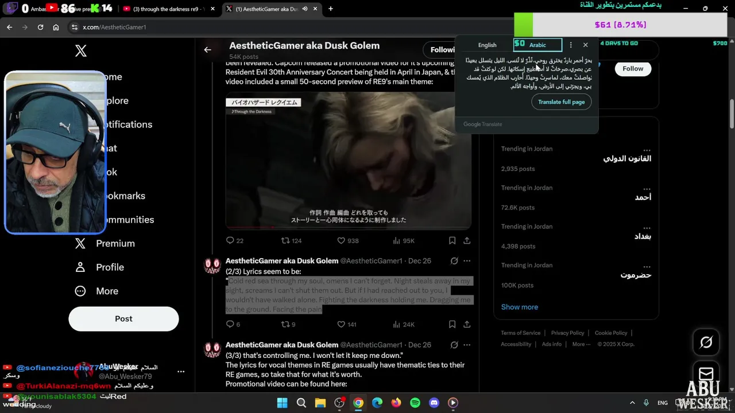Open Ads info footer link

coord(551,344)
